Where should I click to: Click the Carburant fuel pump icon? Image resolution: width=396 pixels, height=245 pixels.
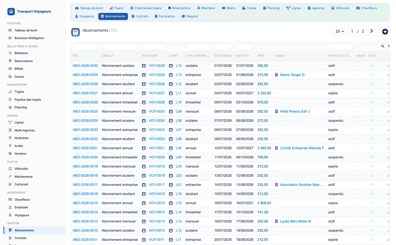(x=10, y=184)
